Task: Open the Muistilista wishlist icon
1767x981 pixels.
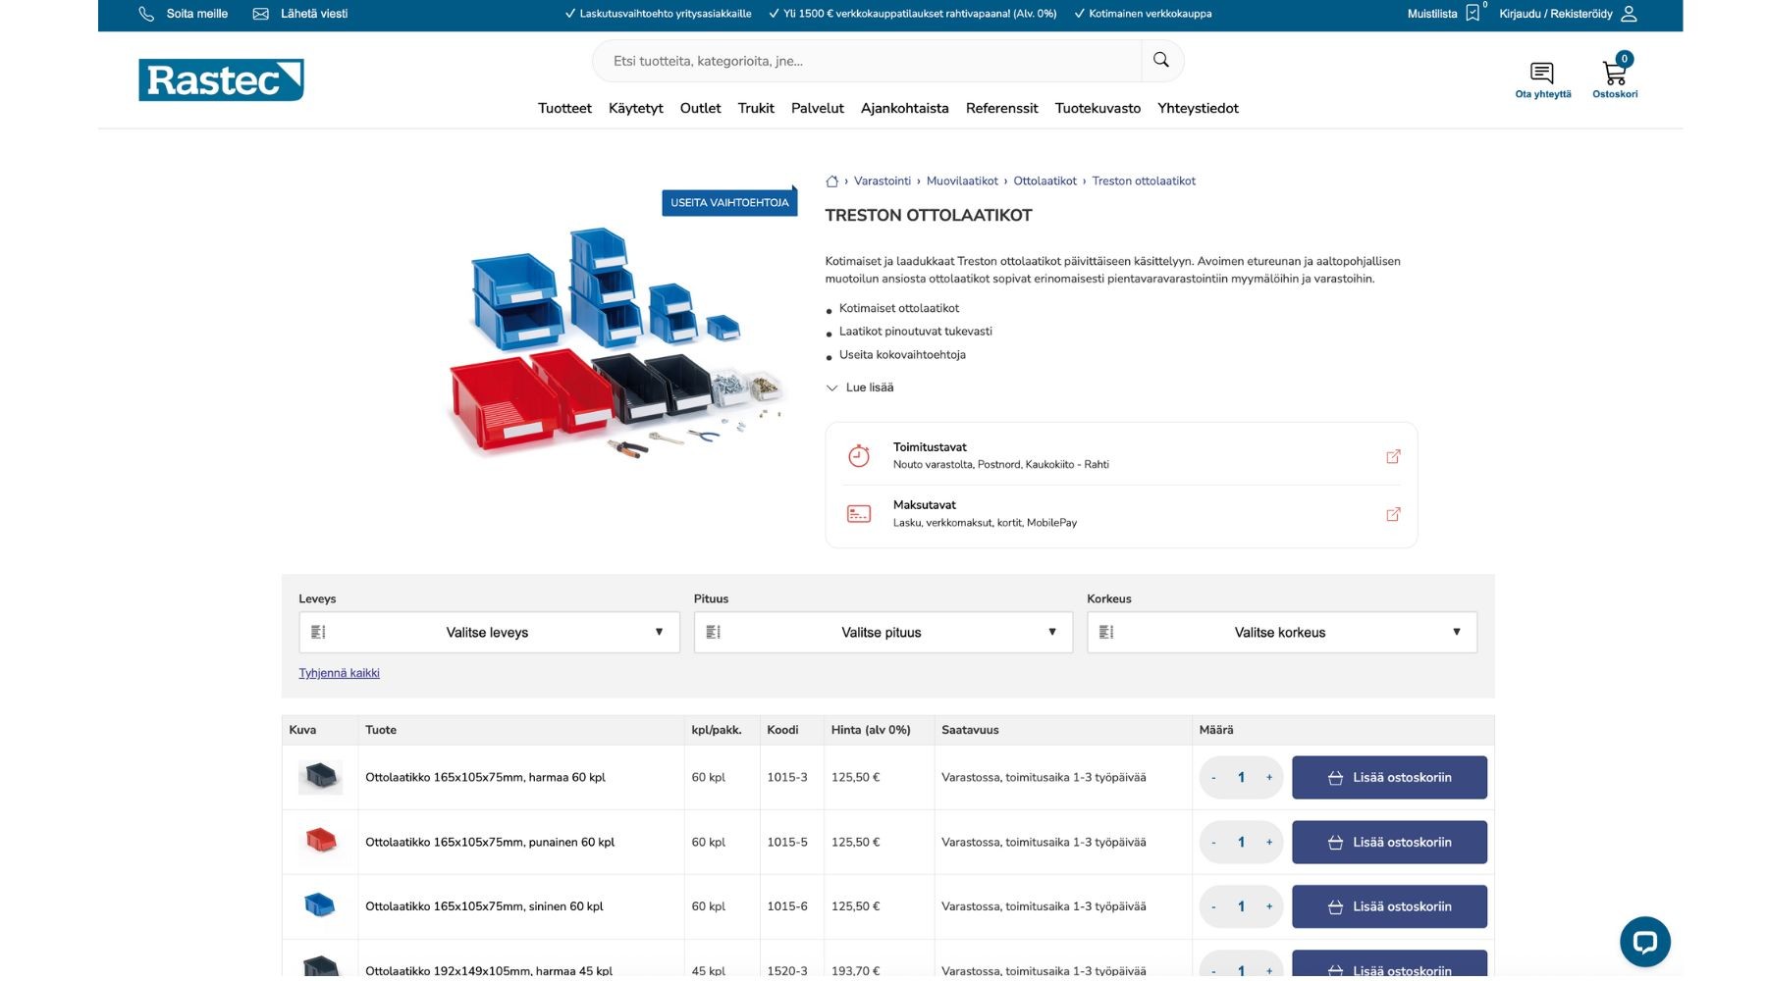Action: 1471,13
